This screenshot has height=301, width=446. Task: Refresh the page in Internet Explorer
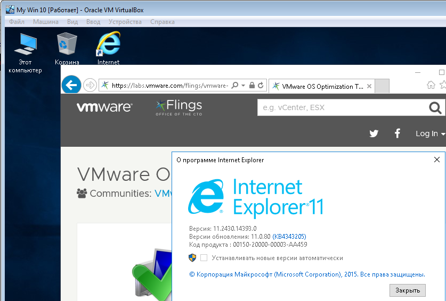[261, 85]
